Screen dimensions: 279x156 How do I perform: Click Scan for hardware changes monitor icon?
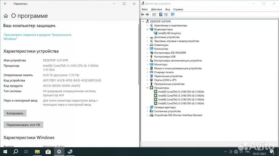click(x=172, y=15)
